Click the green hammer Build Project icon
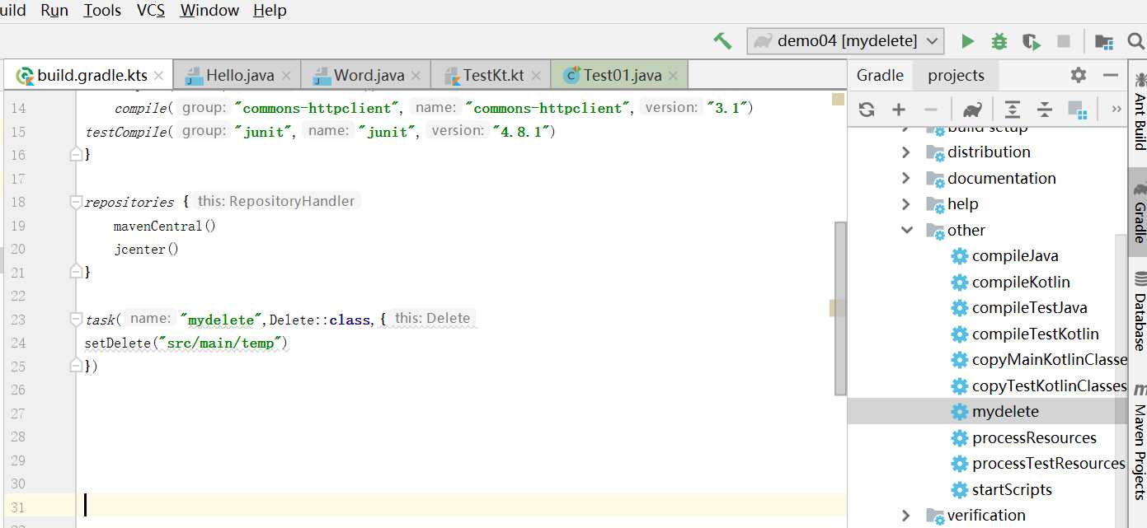This screenshot has height=528, width=1147. (722, 40)
